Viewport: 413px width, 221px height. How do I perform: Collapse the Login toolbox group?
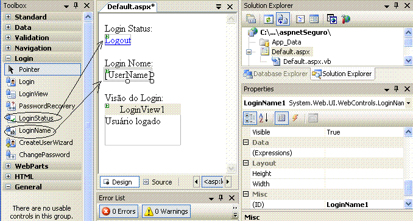pos(8,58)
